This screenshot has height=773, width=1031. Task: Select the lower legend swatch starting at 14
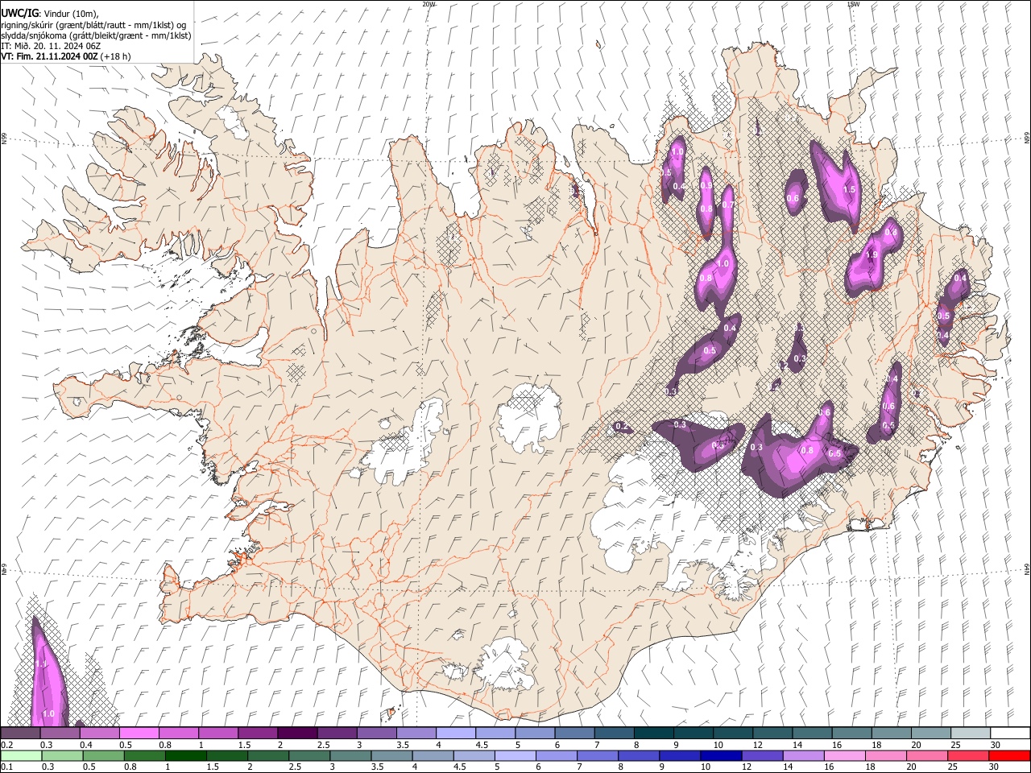pyautogui.click(x=802, y=756)
